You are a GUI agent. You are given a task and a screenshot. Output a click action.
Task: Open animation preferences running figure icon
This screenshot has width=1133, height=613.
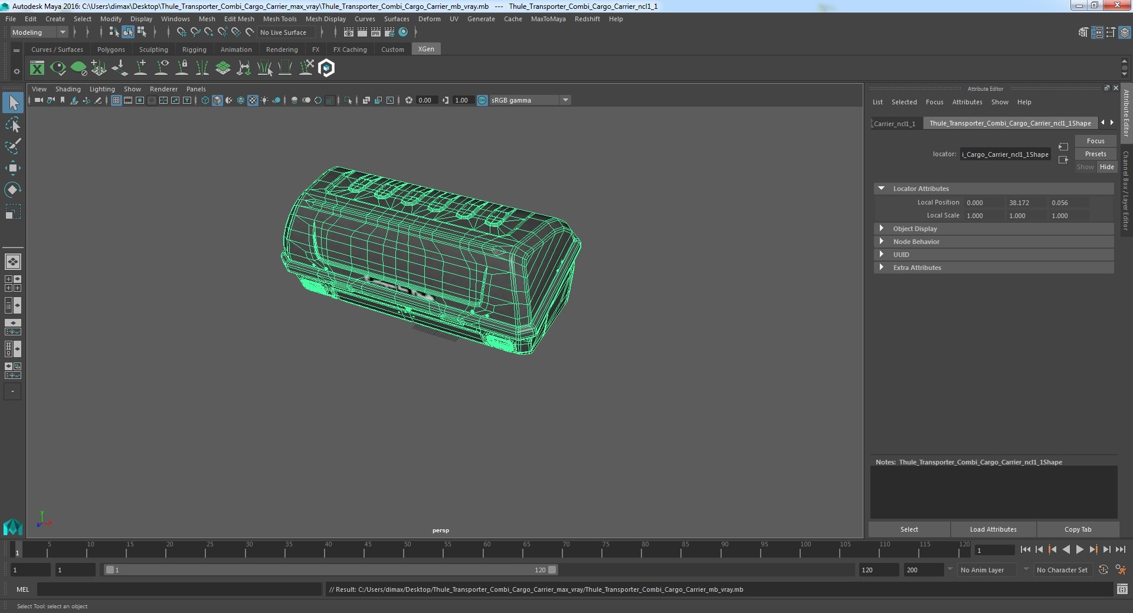coord(1120,570)
